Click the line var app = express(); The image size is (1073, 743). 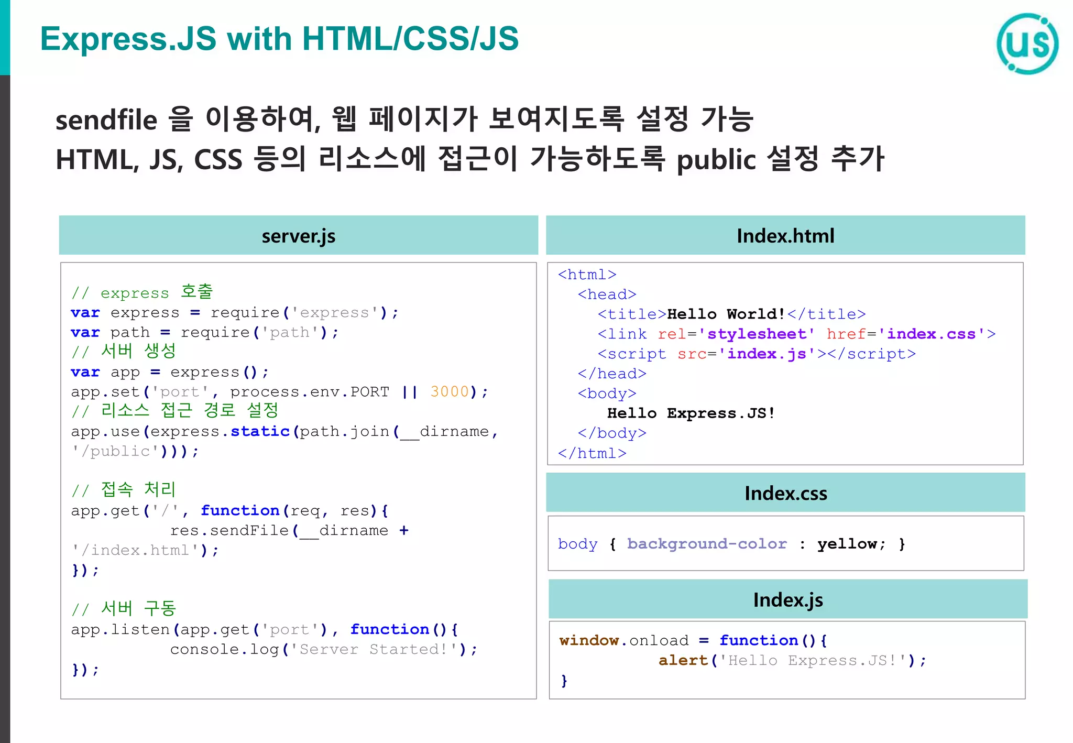pos(170,372)
